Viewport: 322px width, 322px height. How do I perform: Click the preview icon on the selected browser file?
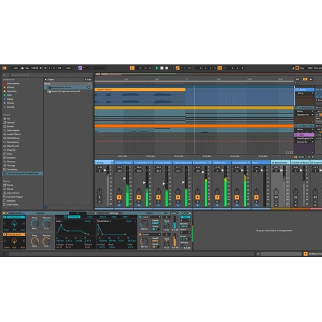pyautogui.click(x=88, y=88)
